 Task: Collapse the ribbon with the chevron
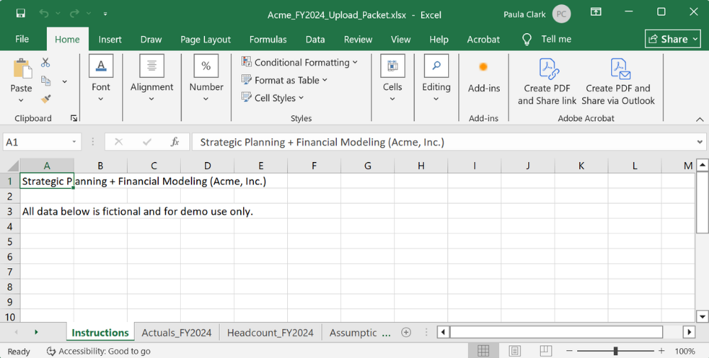point(700,119)
